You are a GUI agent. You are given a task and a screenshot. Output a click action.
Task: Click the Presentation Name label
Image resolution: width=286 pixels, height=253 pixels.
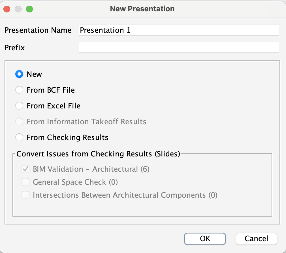38,30
